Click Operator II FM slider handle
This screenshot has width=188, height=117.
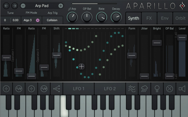click(44, 67)
